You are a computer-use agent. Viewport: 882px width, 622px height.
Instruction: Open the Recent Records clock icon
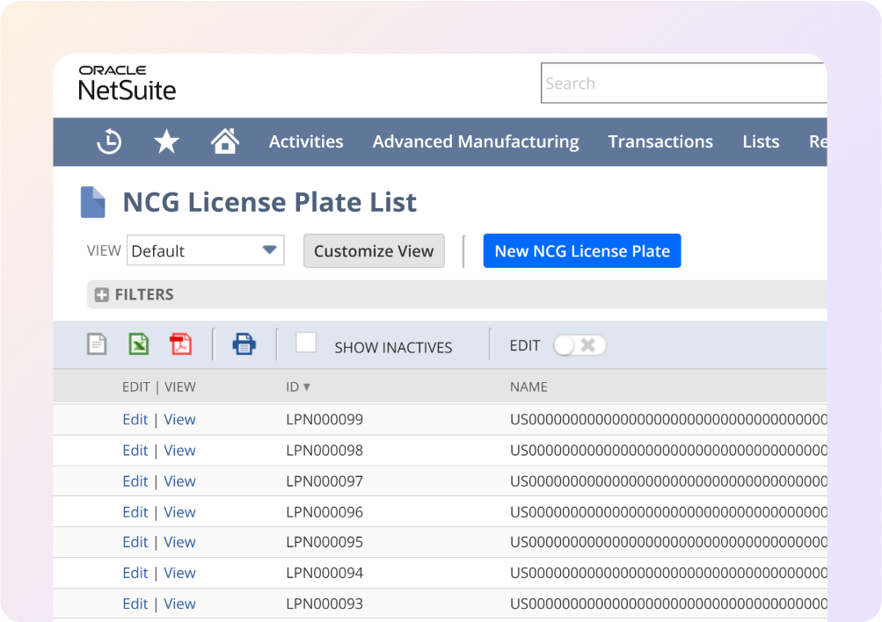(109, 141)
